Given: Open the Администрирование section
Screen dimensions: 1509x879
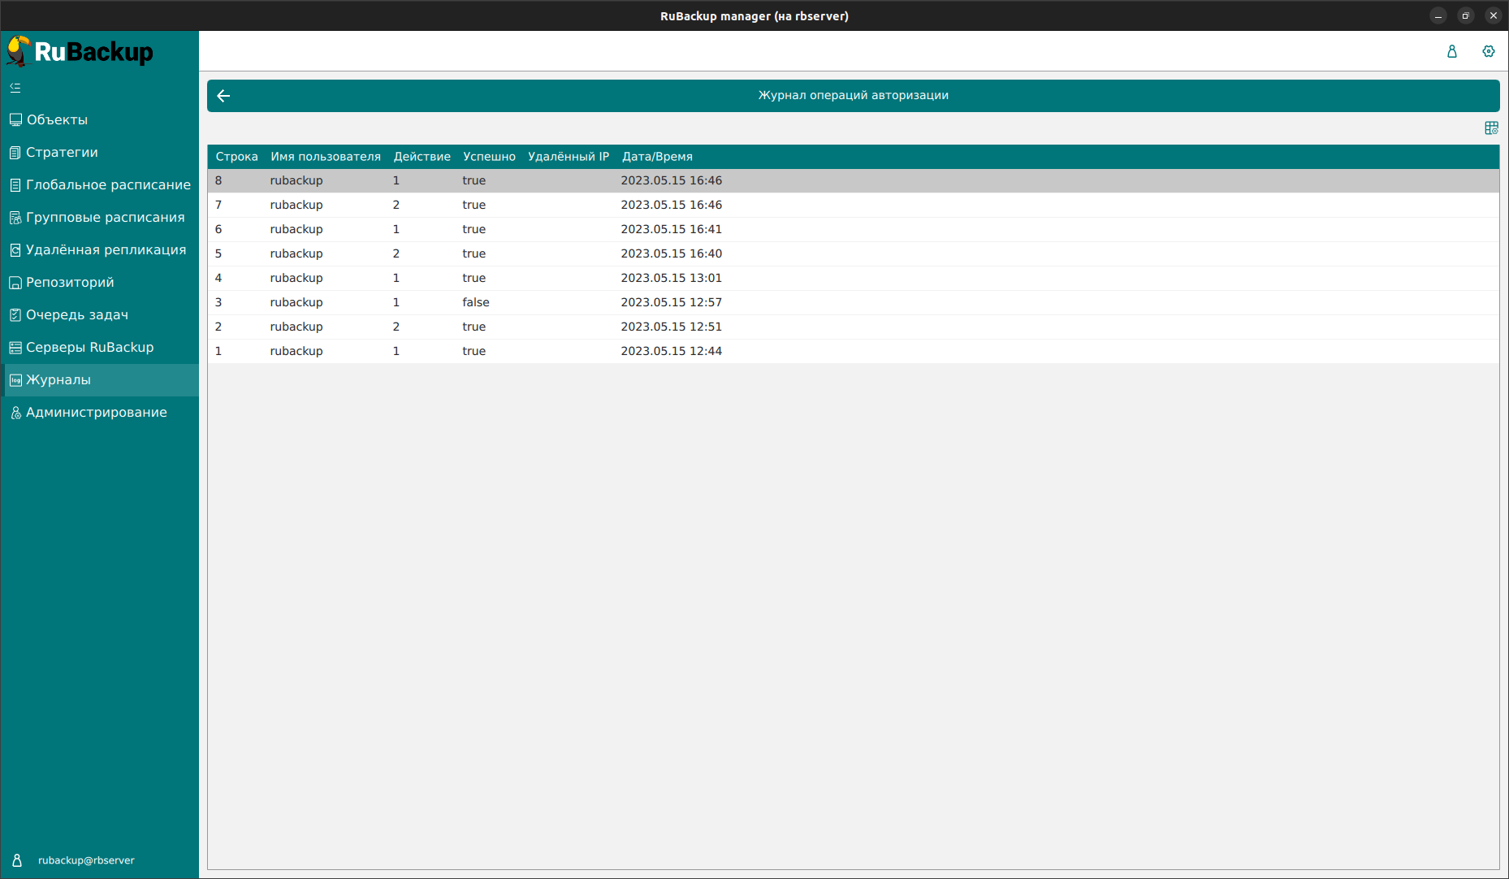Looking at the screenshot, I should point(96,413).
